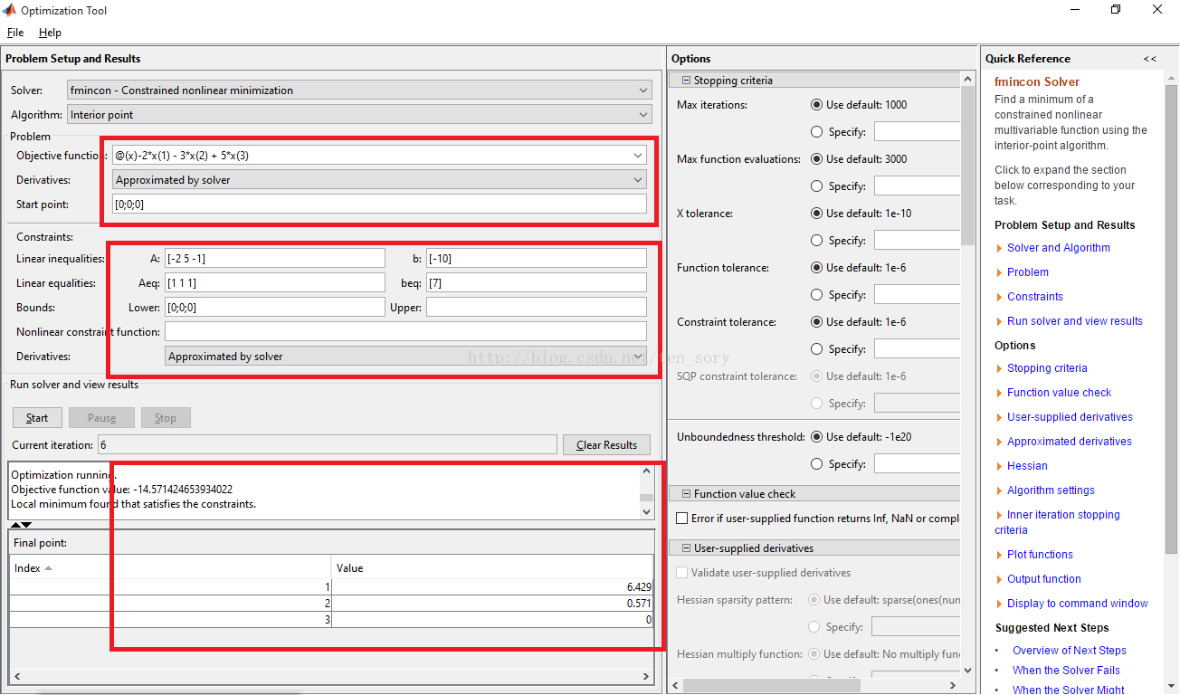Select the value 0.571 in final point table
Screen dimensions: 1180x695
pyautogui.click(x=492, y=604)
